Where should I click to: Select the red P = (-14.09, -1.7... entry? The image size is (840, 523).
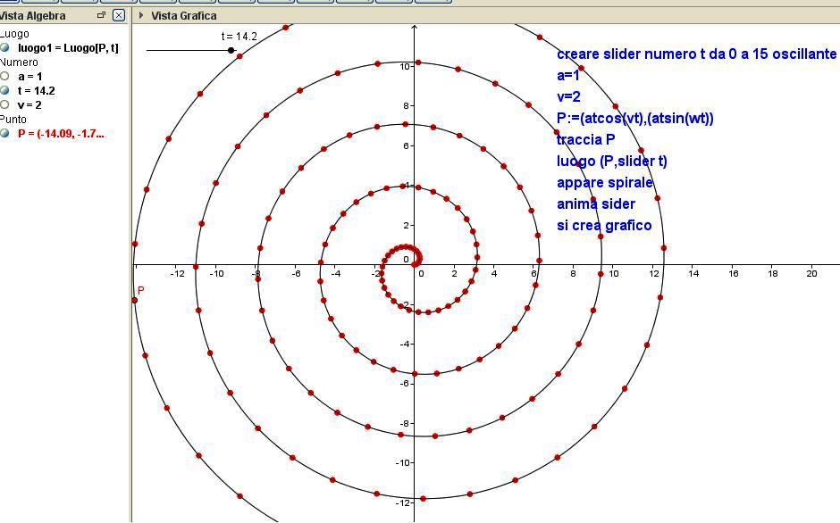[x=61, y=133]
